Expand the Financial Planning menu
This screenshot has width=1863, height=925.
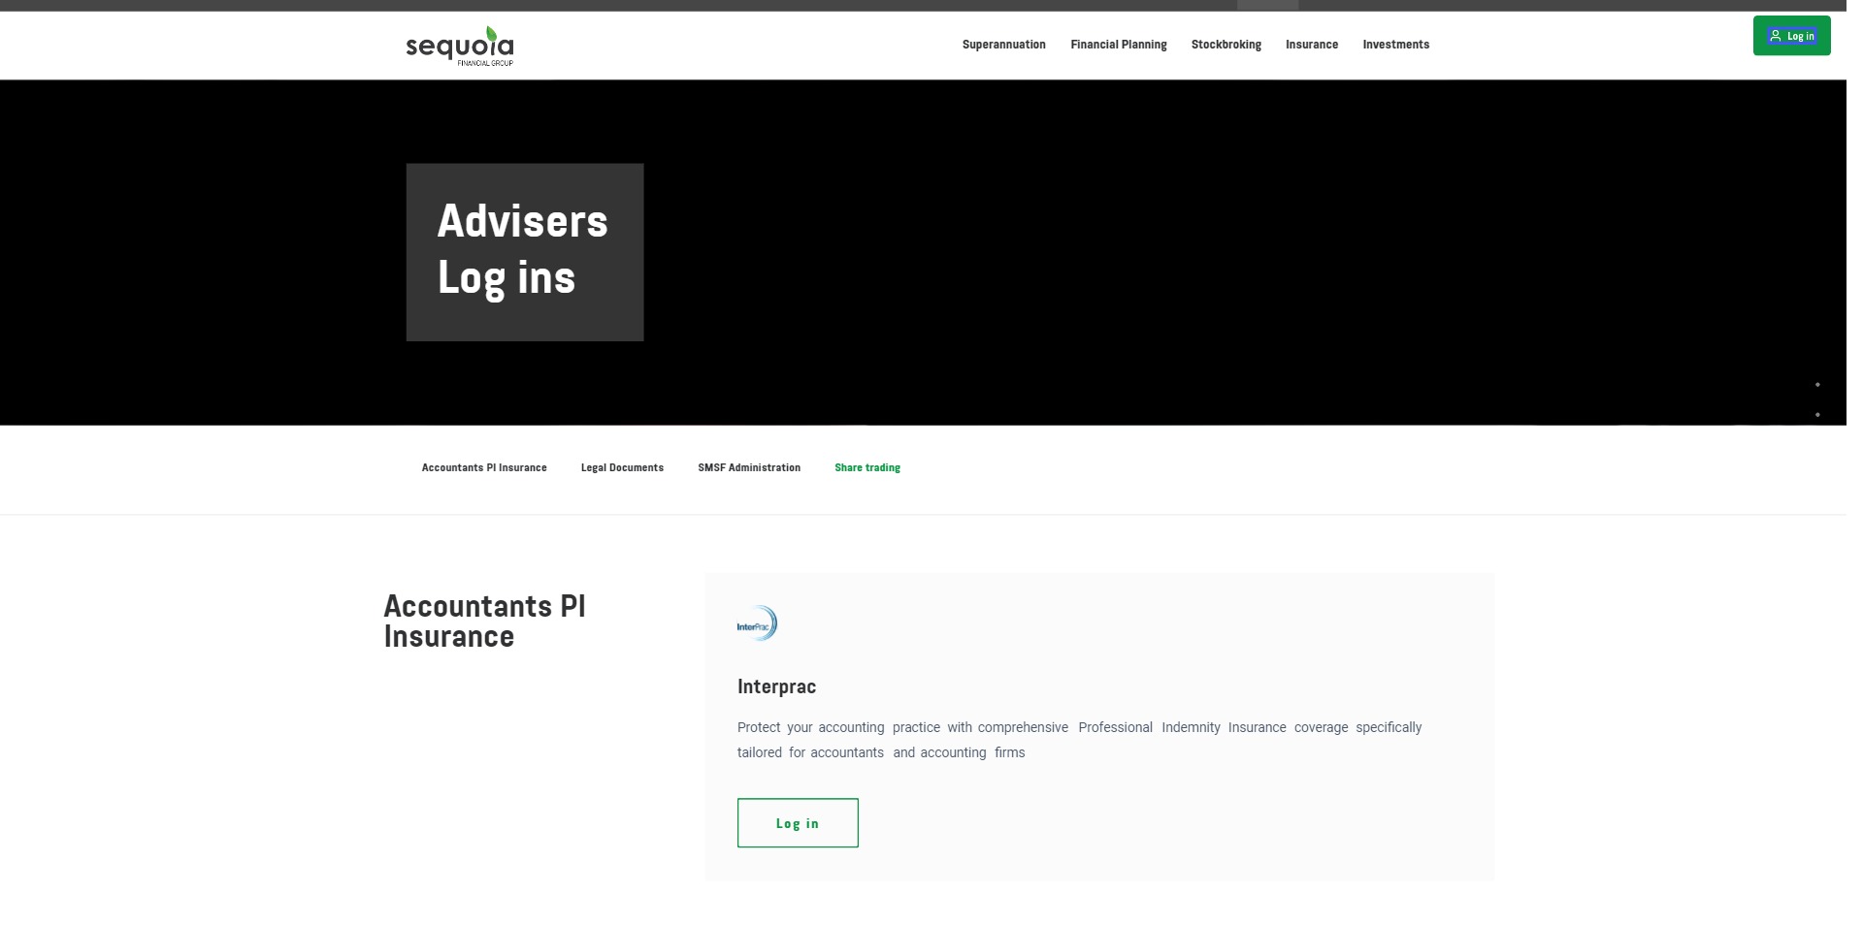tap(1118, 45)
